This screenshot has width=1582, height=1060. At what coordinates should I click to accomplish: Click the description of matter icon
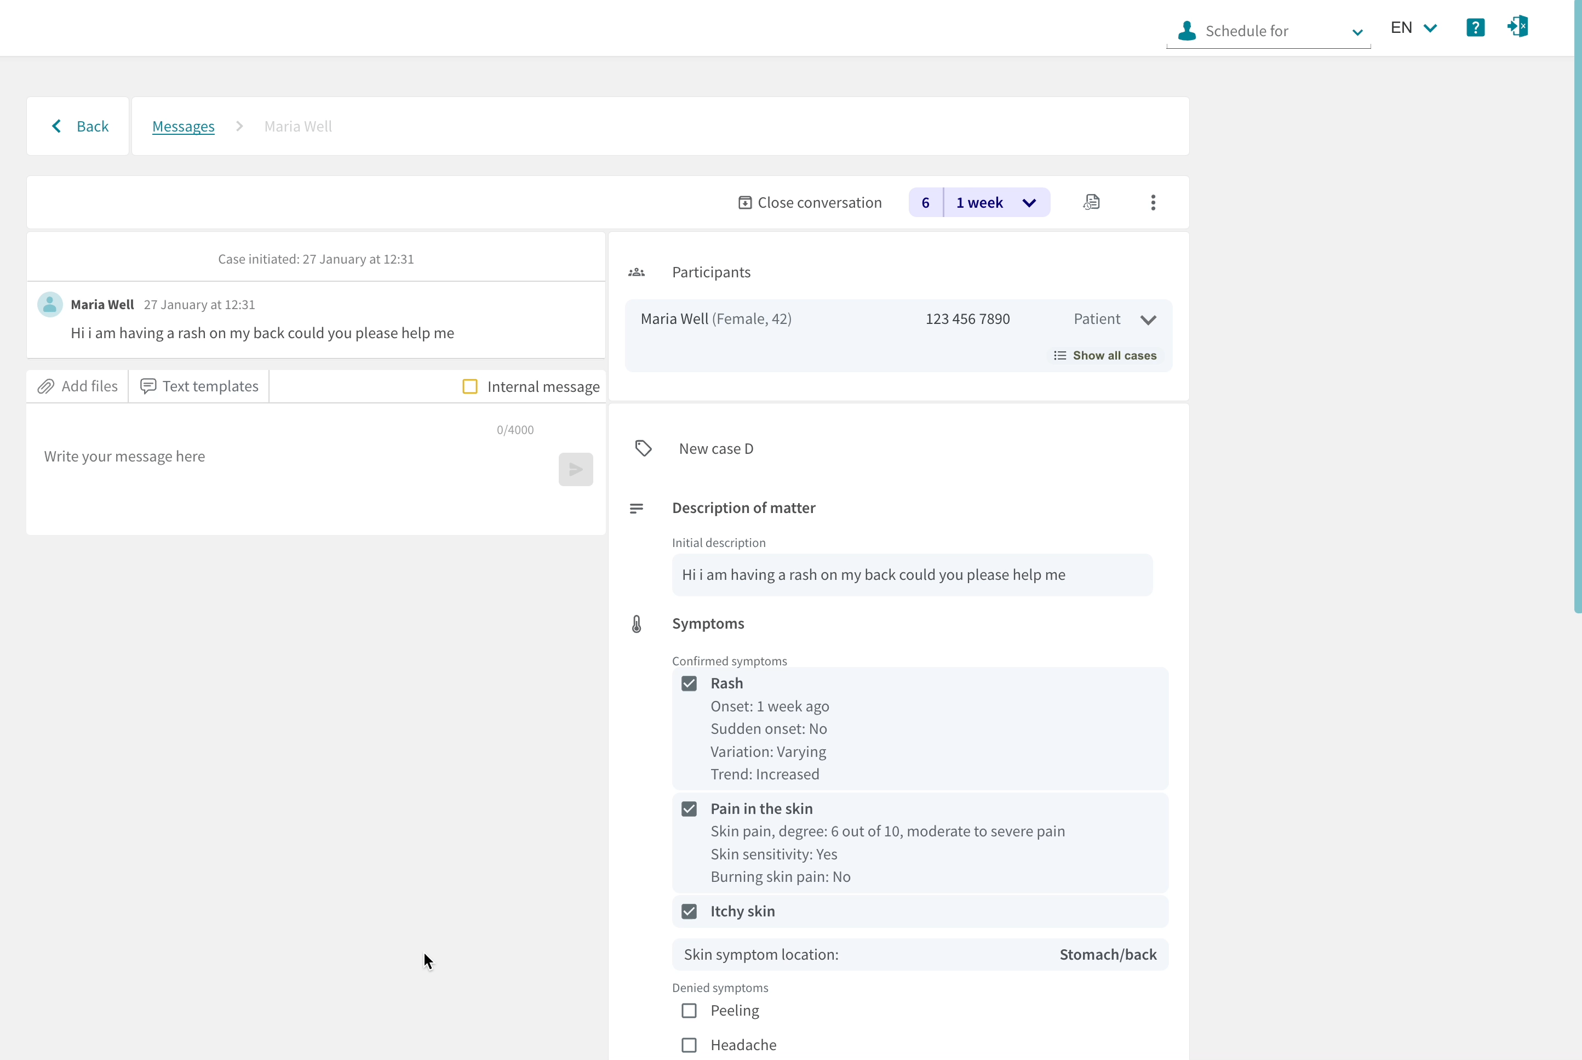click(x=636, y=508)
